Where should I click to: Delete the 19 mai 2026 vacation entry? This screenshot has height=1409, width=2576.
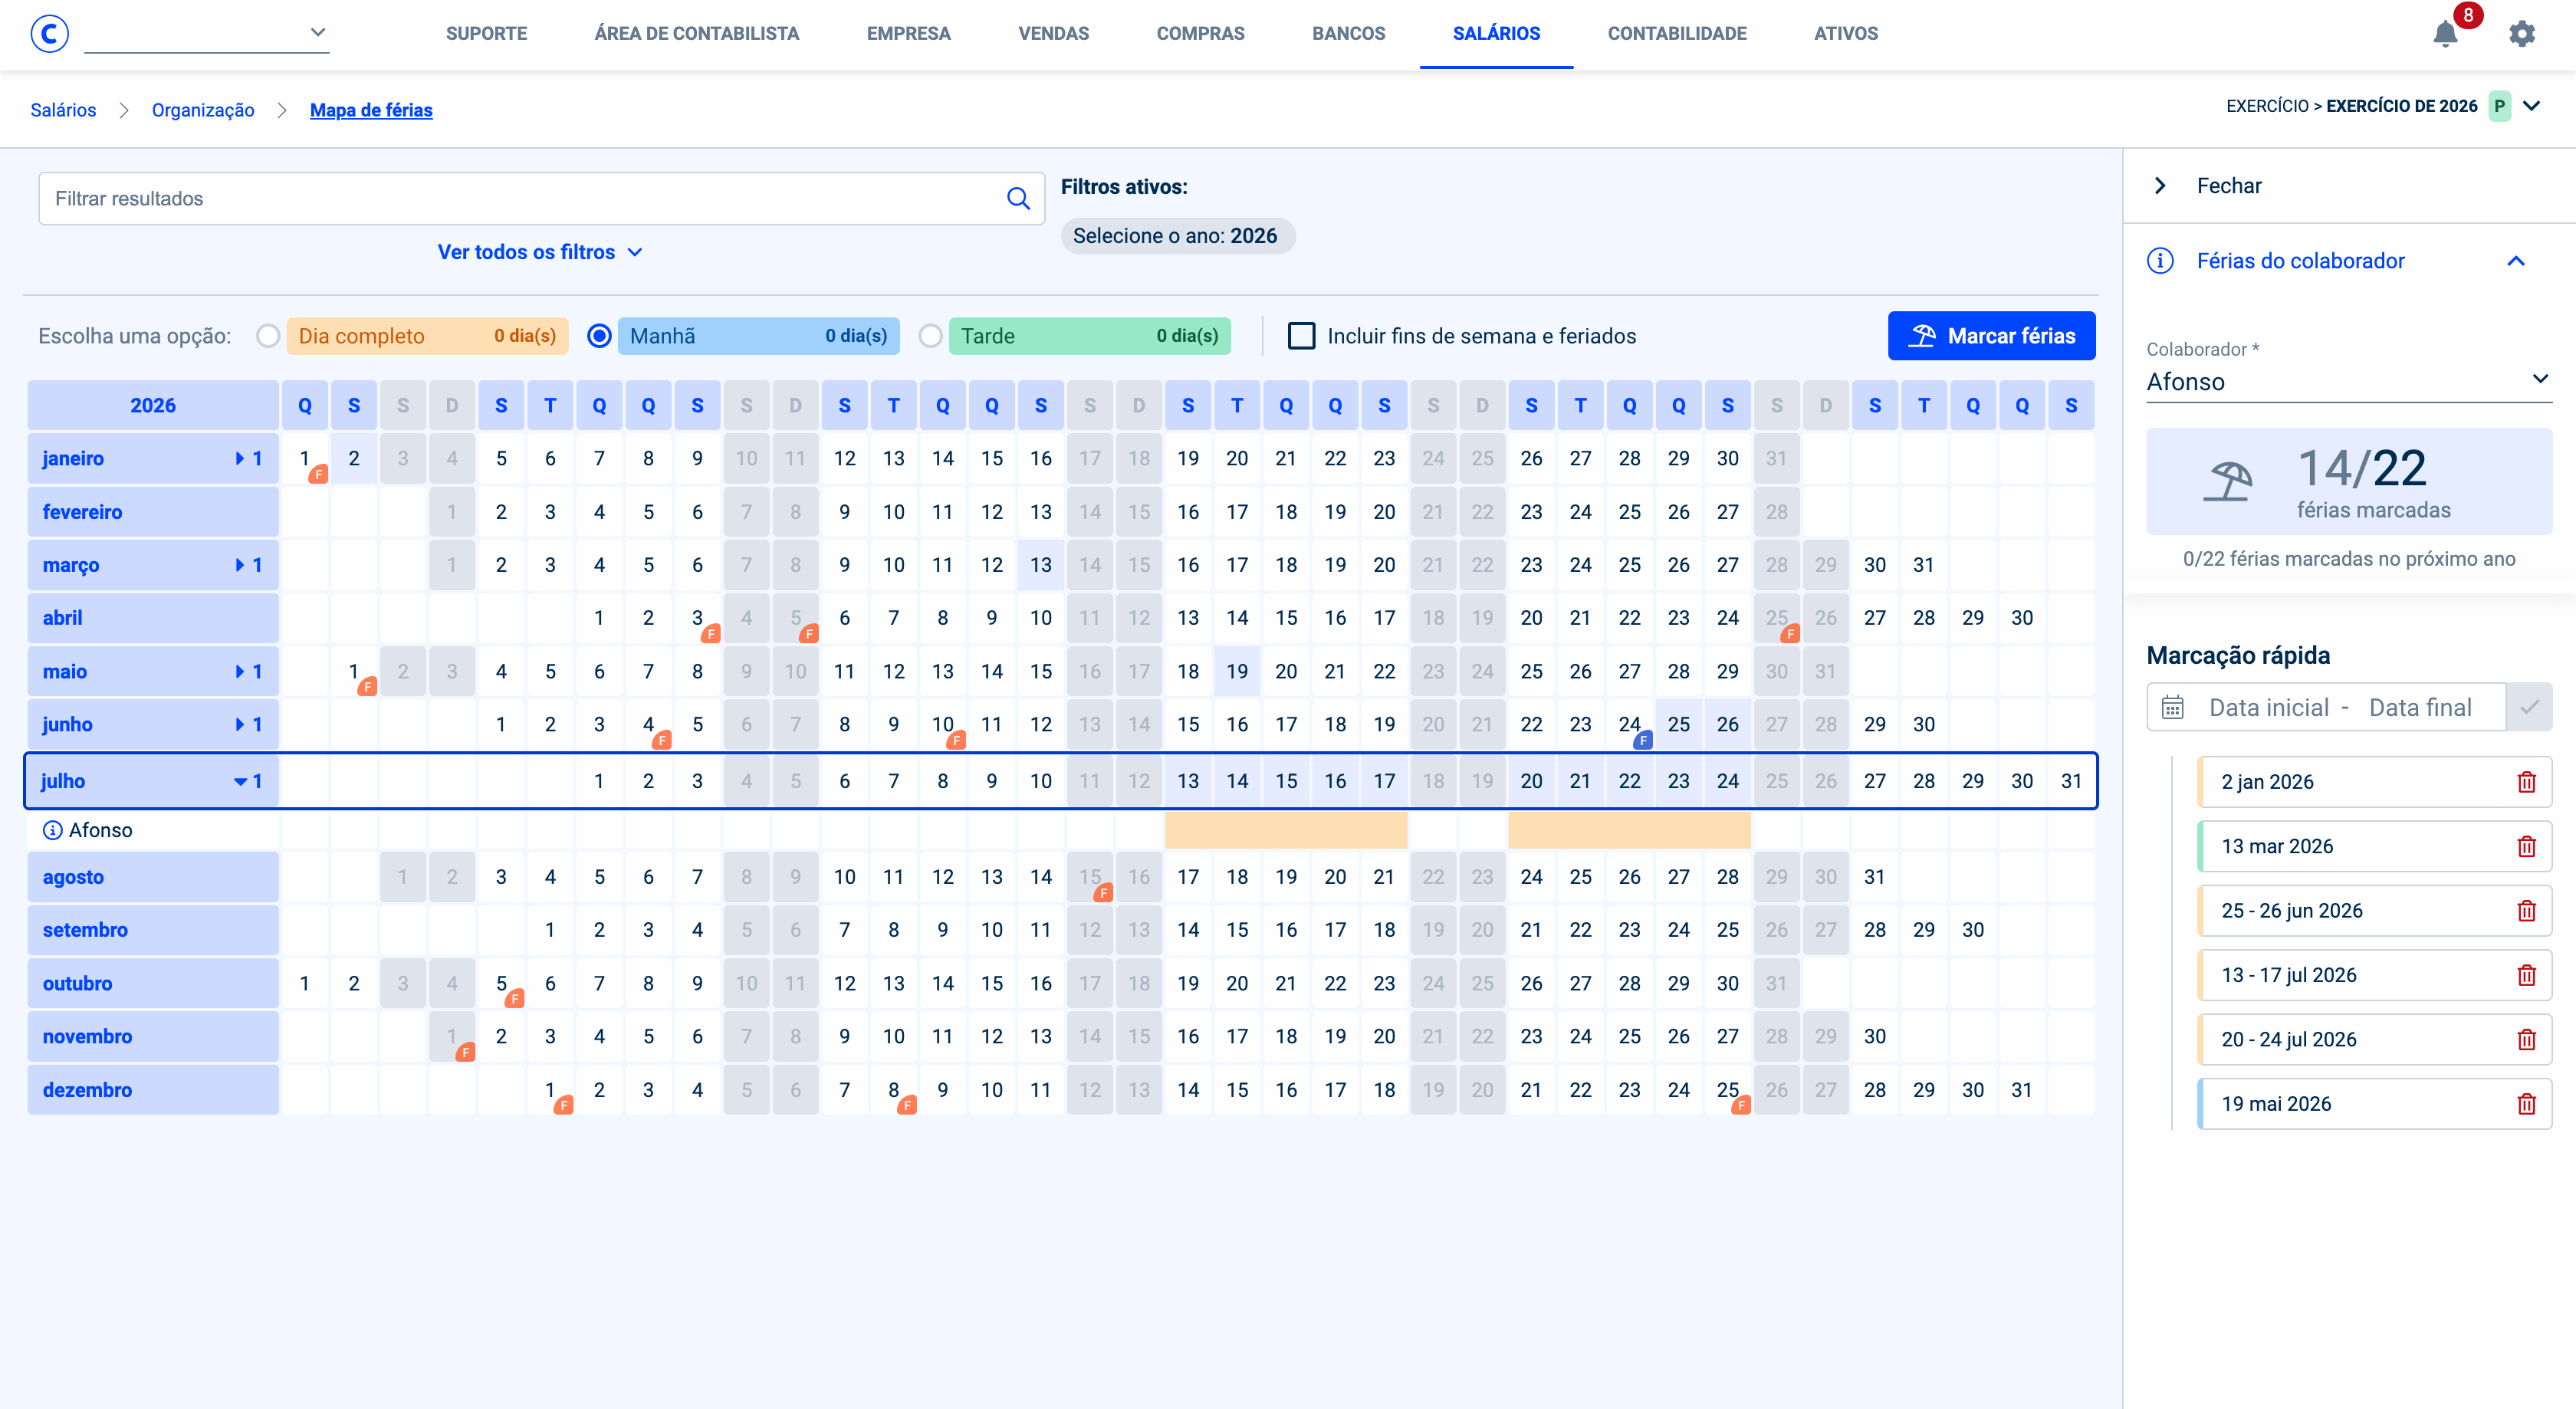tap(2527, 1104)
